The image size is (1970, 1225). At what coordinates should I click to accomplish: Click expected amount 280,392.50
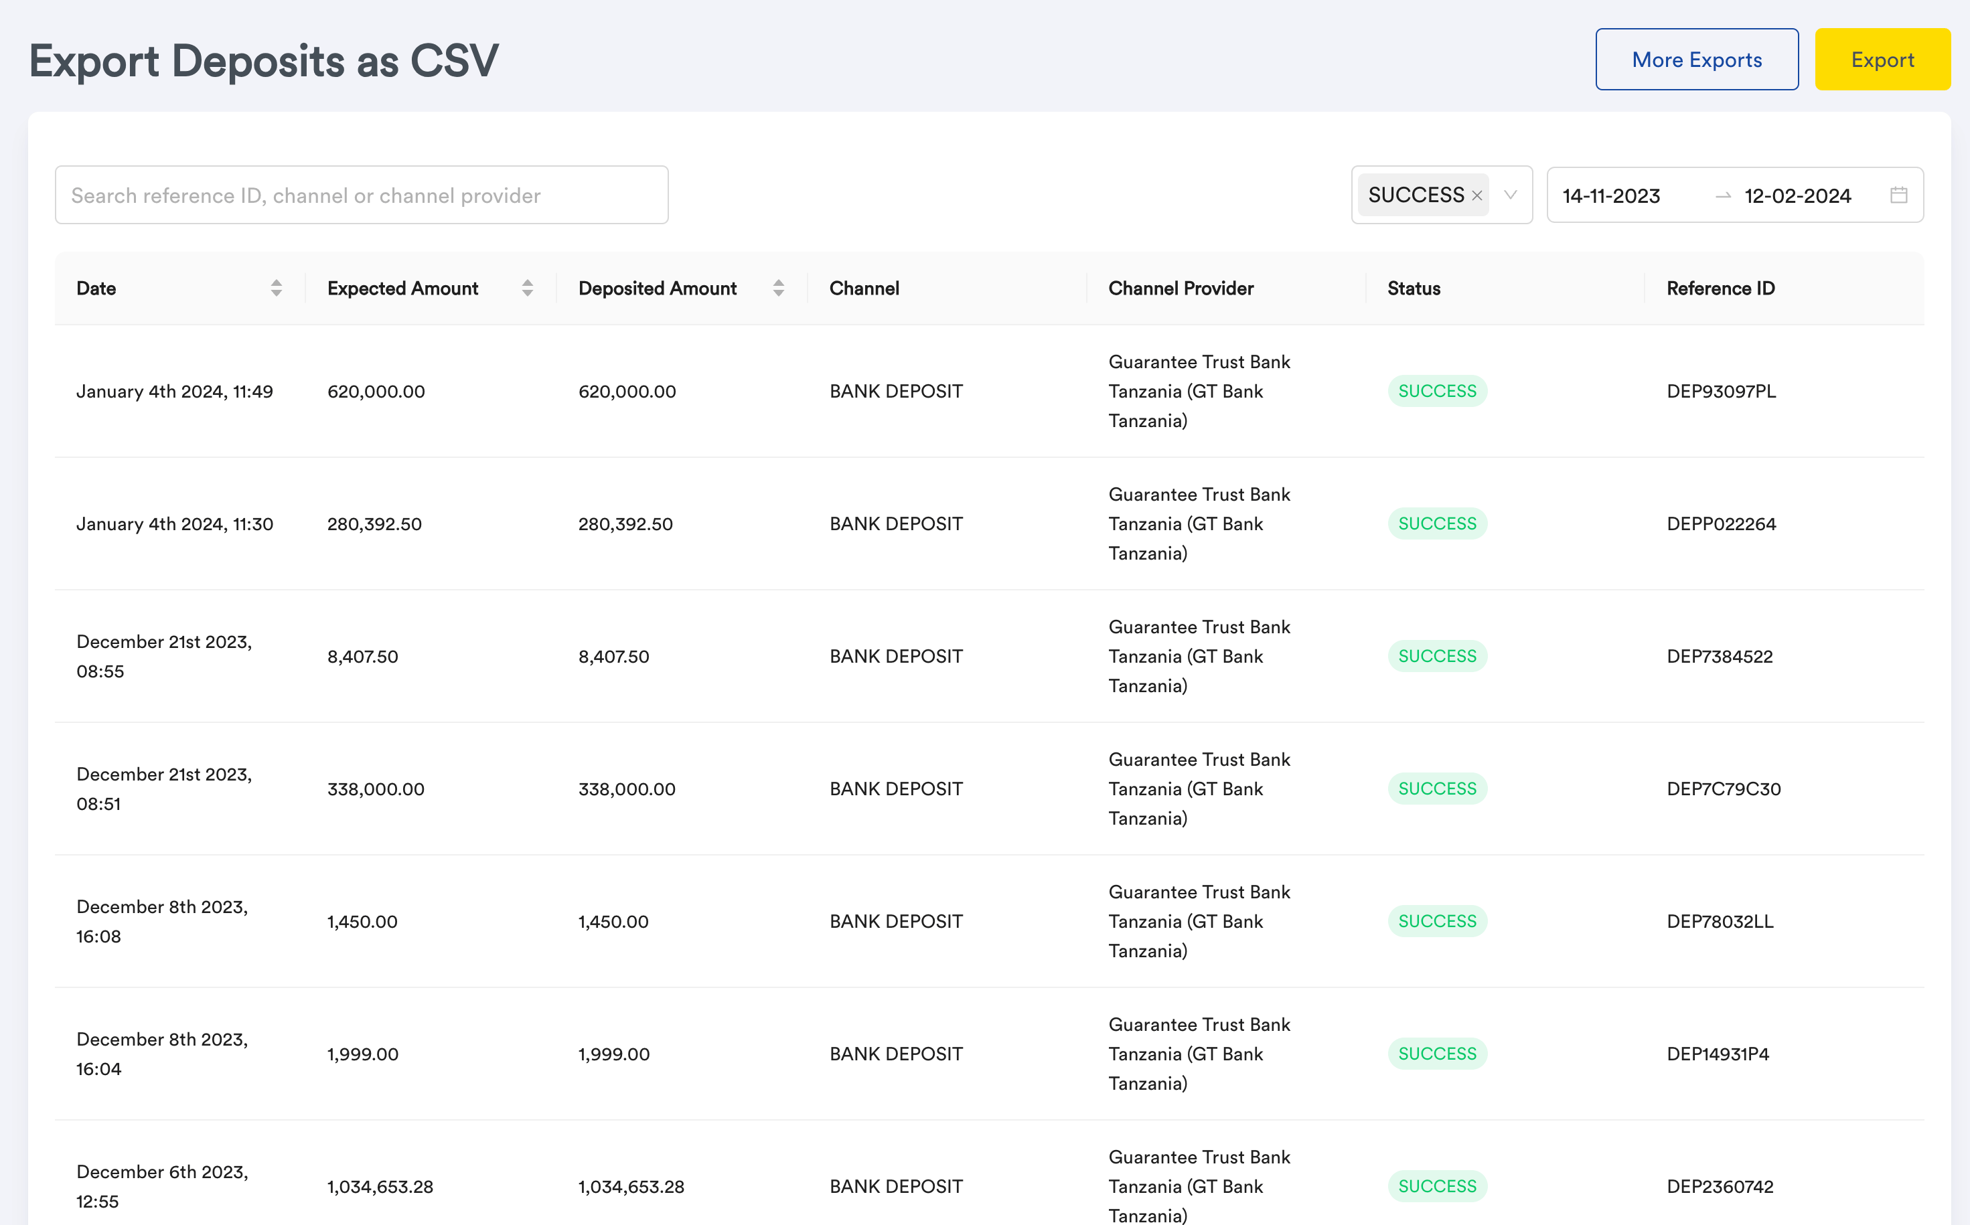click(x=374, y=524)
